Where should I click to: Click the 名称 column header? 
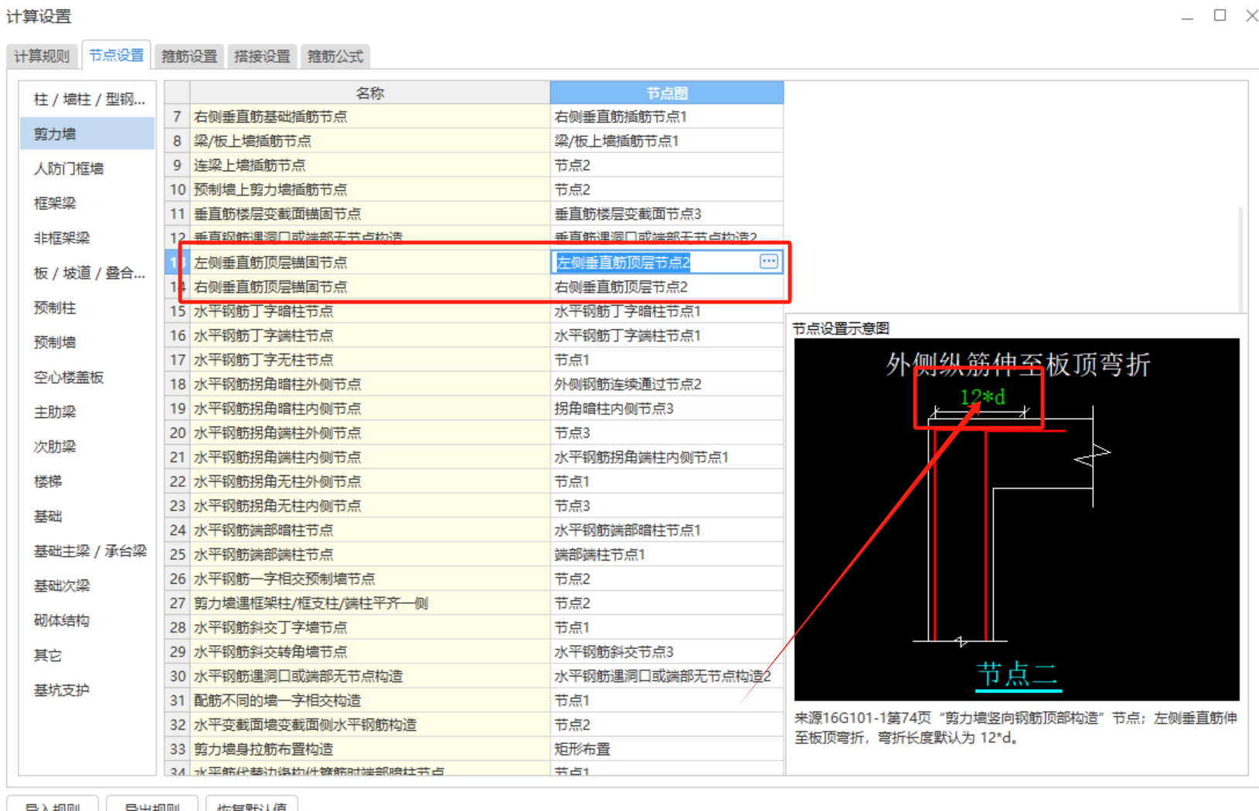[x=370, y=93]
